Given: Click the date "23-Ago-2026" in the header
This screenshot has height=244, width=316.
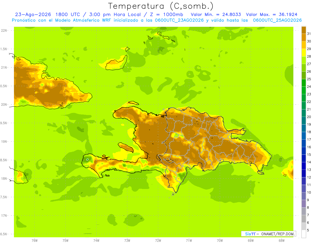Looking at the screenshot, I should click(x=33, y=14).
